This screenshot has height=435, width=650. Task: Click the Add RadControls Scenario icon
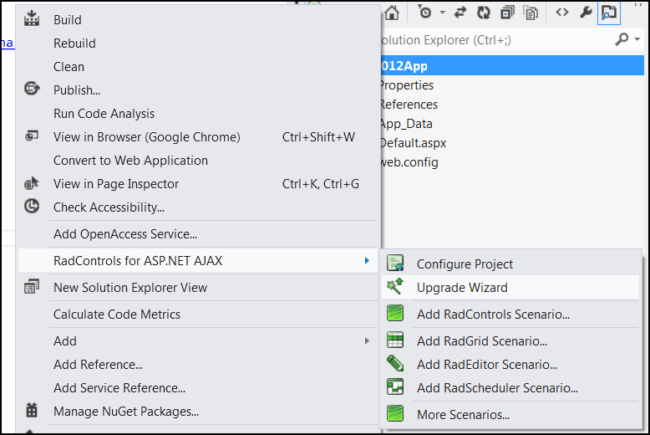click(395, 313)
